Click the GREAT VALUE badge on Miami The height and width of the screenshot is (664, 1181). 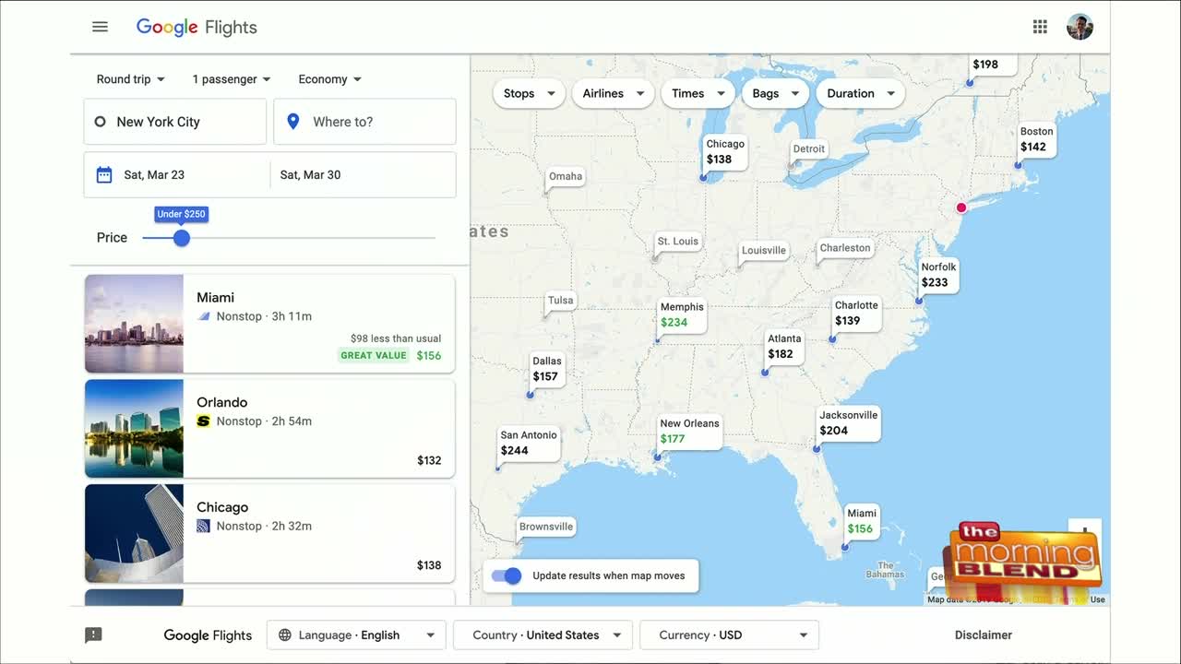(374, 355)
